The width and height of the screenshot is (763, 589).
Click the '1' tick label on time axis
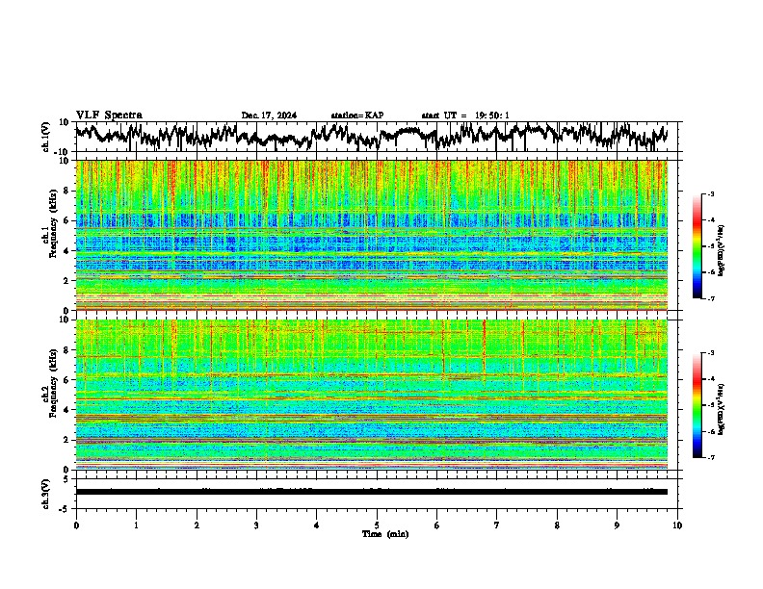pyautogui.click(x=136, y=525)
